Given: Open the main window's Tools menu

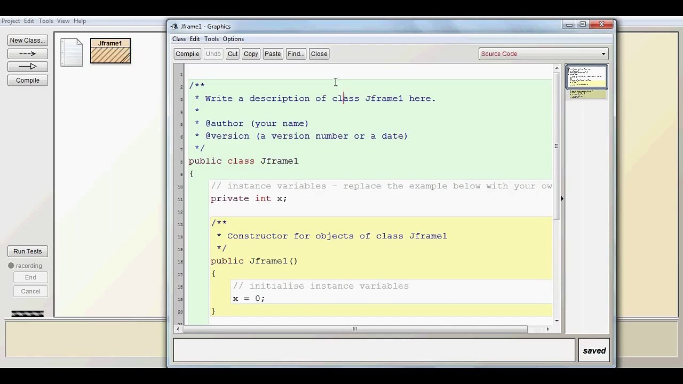Looking at the screenshot, I should pyautogui.click(x=45, y=21).
